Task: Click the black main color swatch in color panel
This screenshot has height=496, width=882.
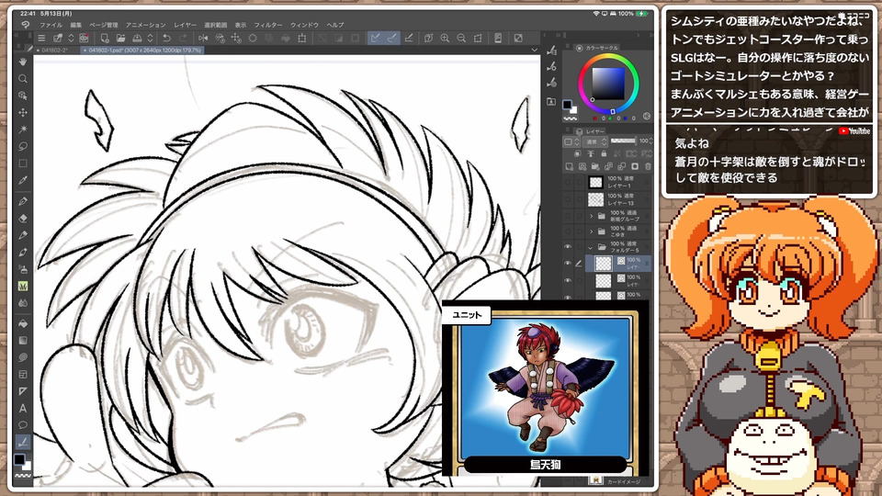Action: [x=567, y=105]
